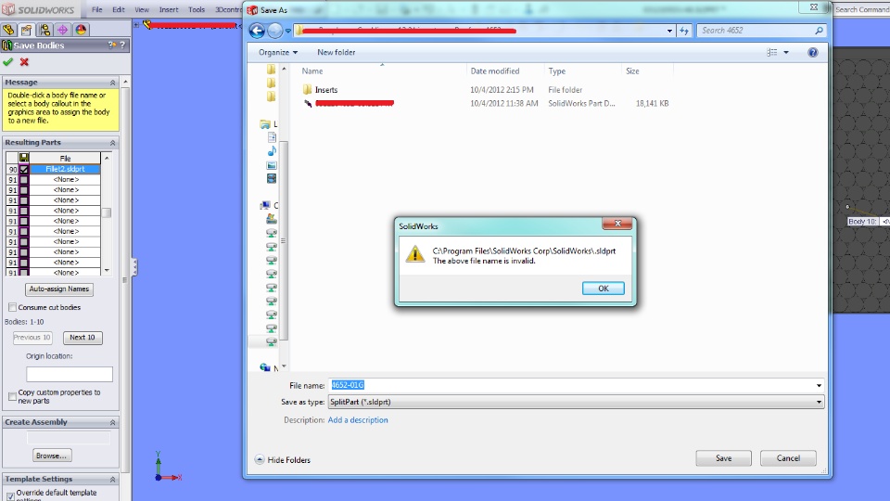Open the ConfigurationManager tab icon
This screenshot has height=501, width=890.
[x=44, y=30]
